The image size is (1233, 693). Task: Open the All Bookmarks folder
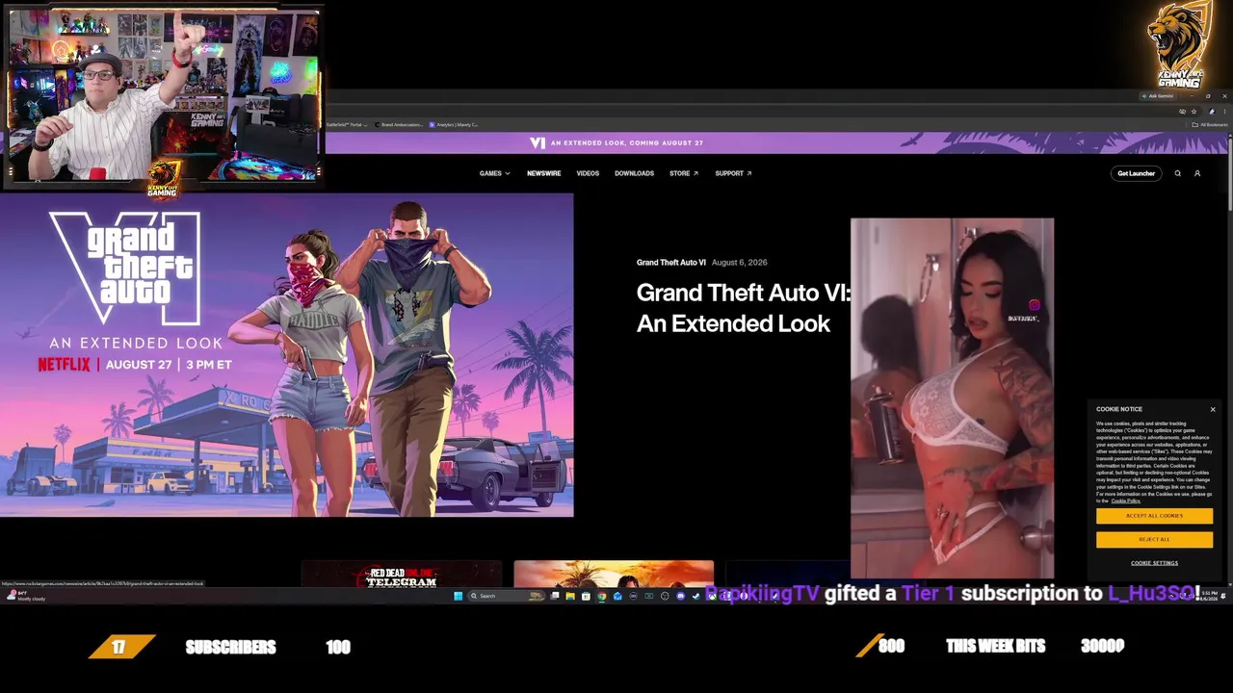1210,124
